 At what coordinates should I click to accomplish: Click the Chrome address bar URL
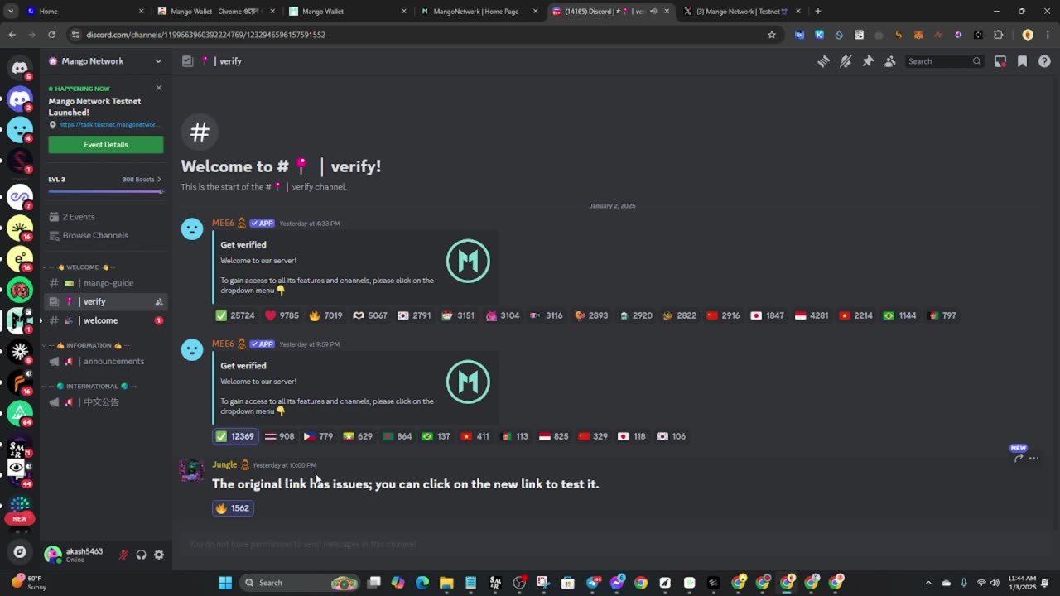[x=205, y=35]
